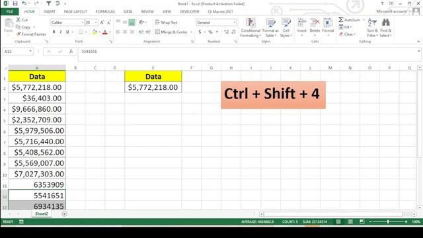Click the Normal view icon in status bar

tap(338, 221)
